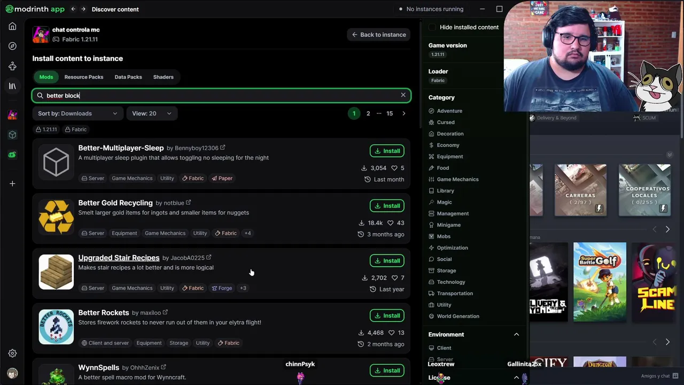
Task: Expand the +3 tags on Upgraded Stair Recipes
Action: (243, 288)
